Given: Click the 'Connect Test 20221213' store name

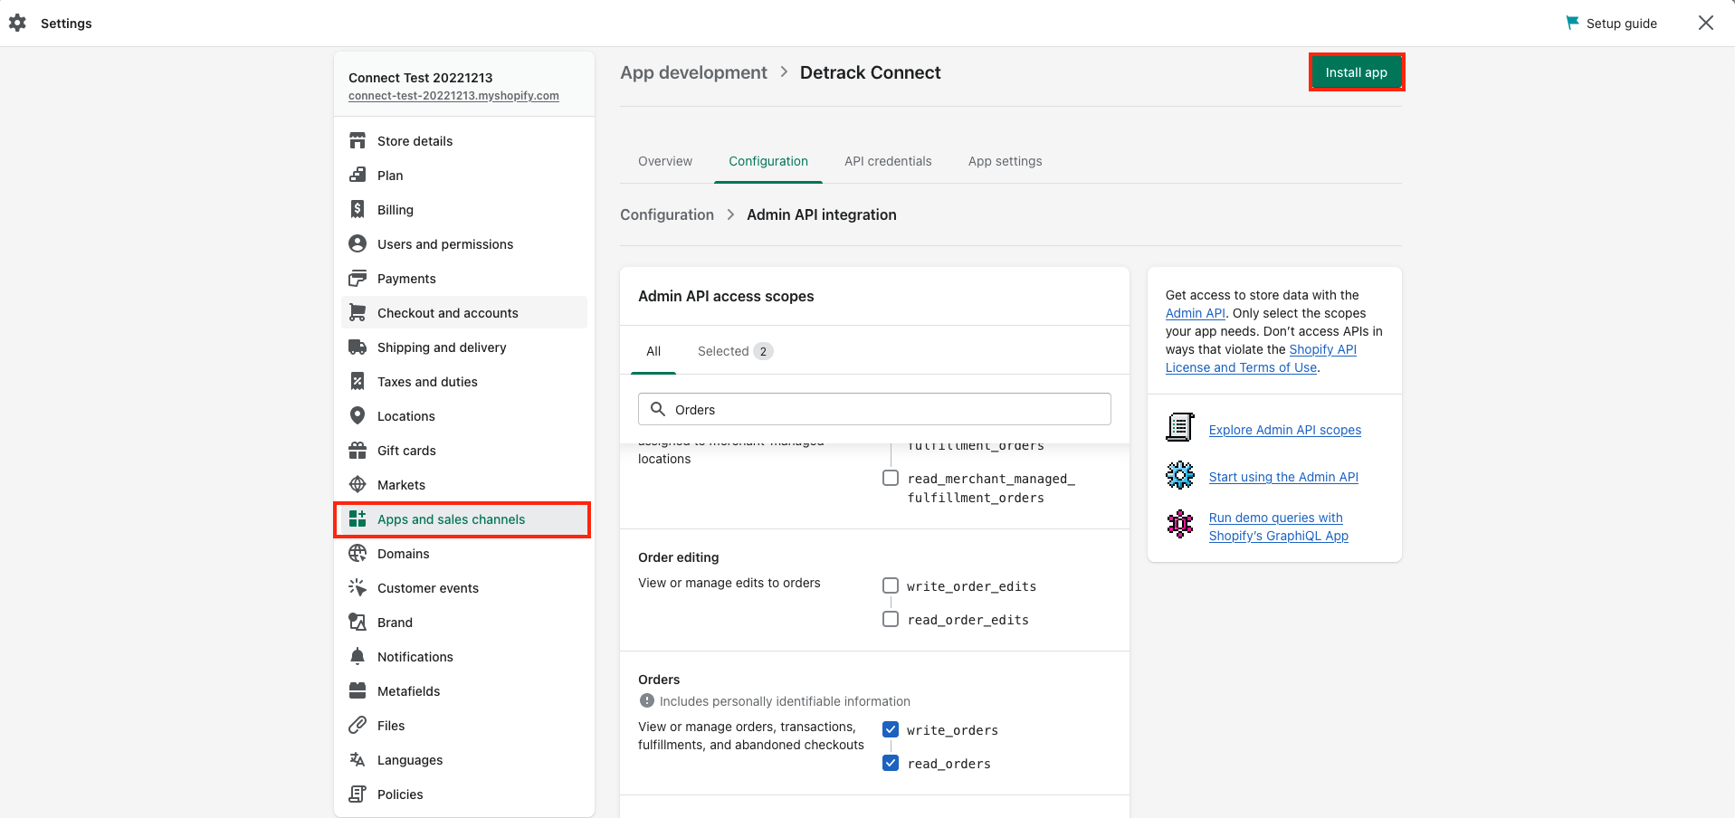Looking at the screenshot, I should 421,78.
